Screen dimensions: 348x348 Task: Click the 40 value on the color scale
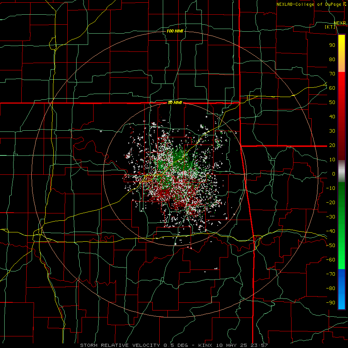pos(332,116)
